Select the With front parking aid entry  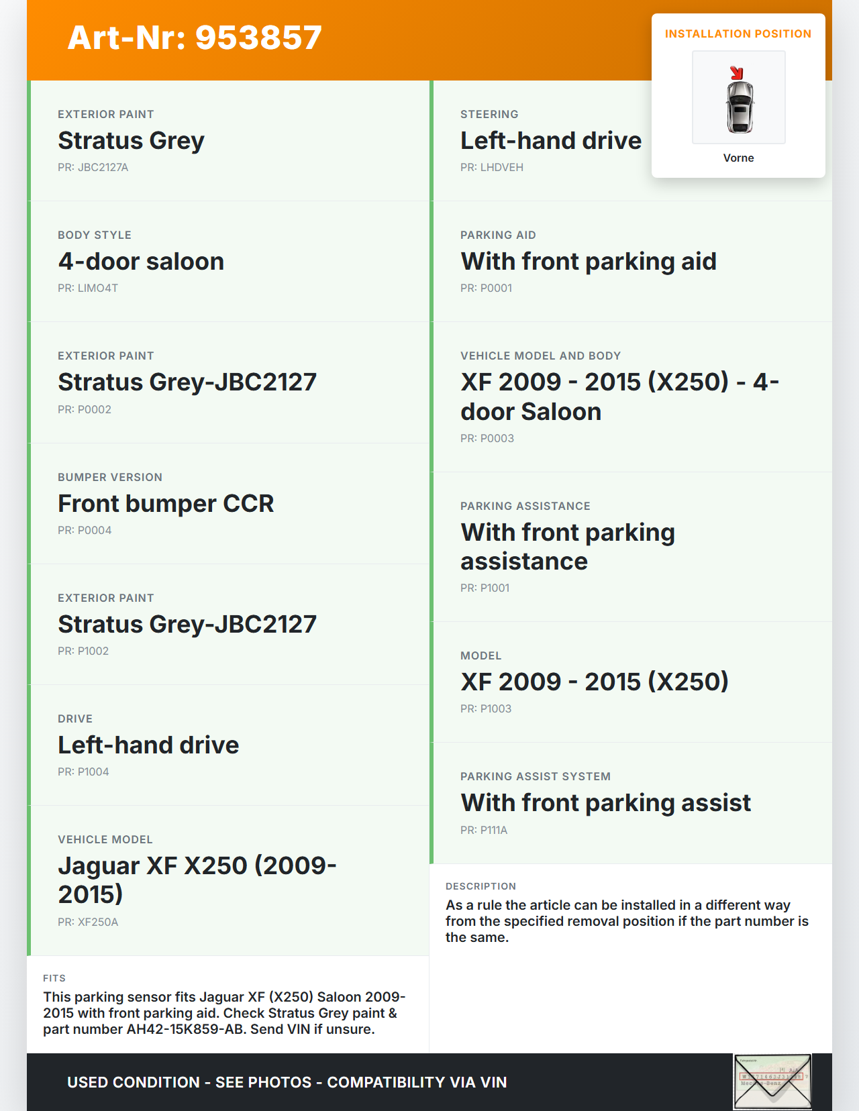coord(589,262)
